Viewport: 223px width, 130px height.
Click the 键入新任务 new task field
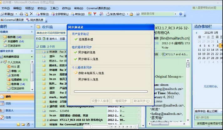click(x=208, y=117)
